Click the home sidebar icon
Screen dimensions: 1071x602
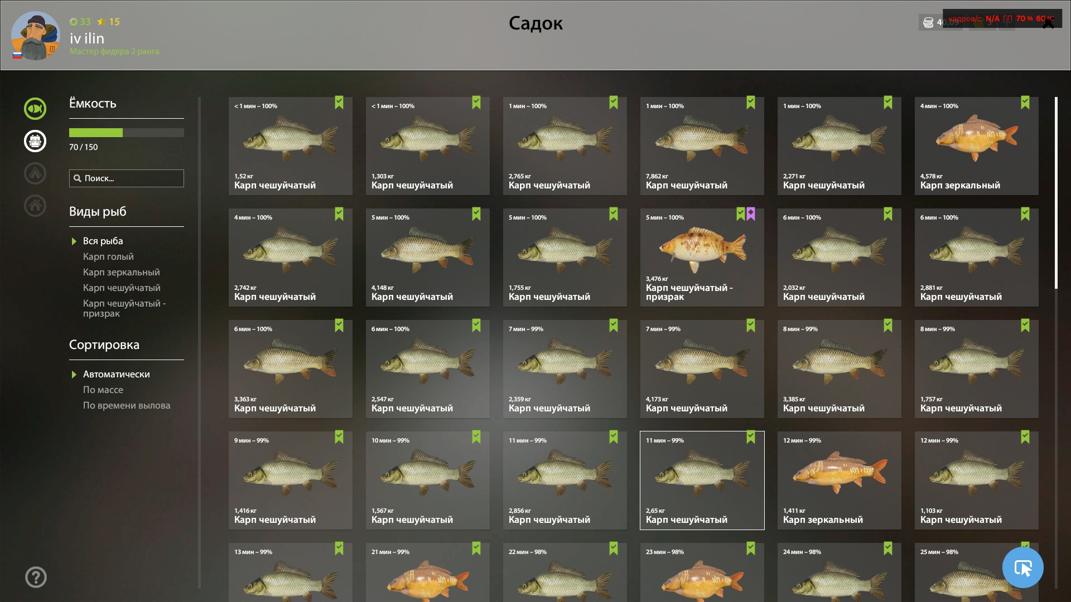click(35, 206)
